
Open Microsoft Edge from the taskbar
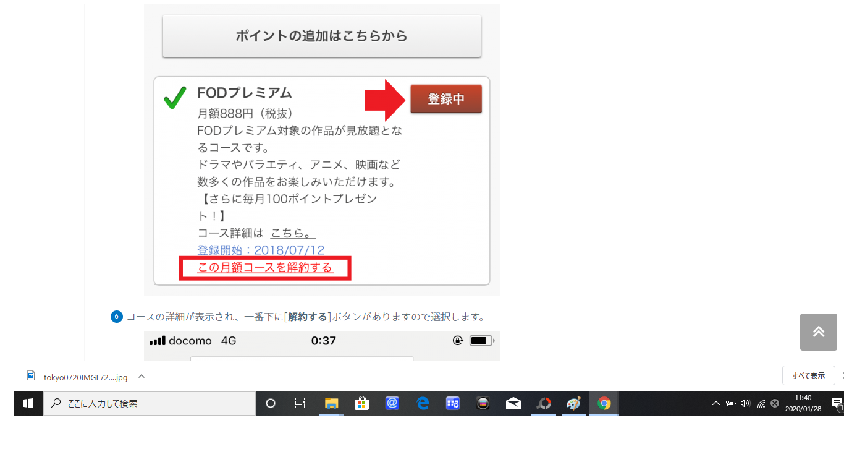pos(423,403)
